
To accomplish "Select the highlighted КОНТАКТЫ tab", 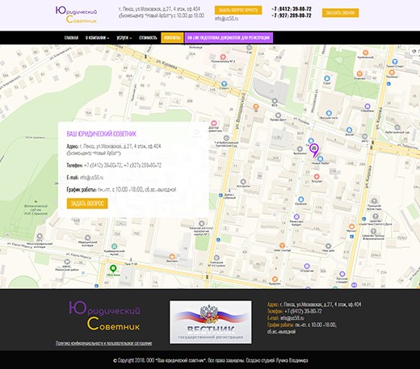I will (172, 38).
